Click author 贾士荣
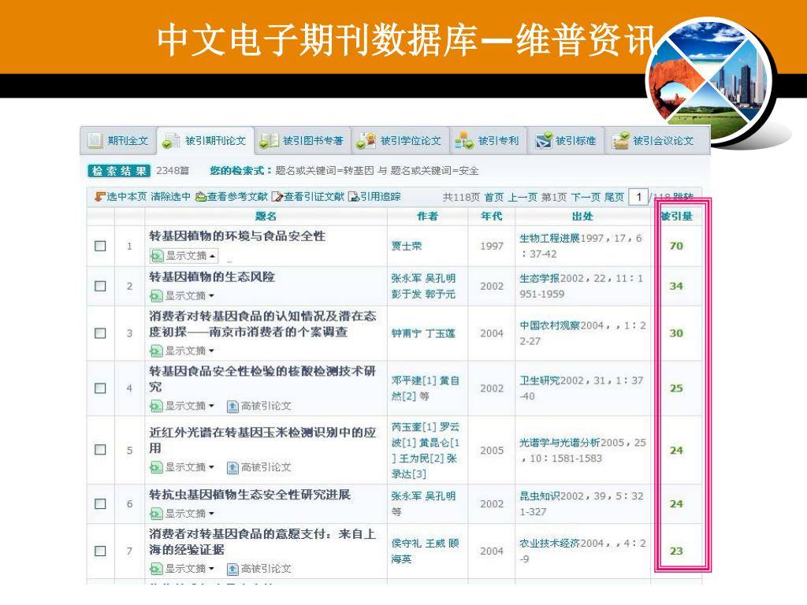Screen dimensions: 807x605 (406, 246)
